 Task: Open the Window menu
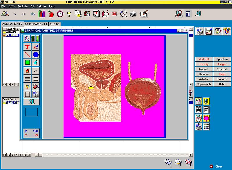(42, 6)
